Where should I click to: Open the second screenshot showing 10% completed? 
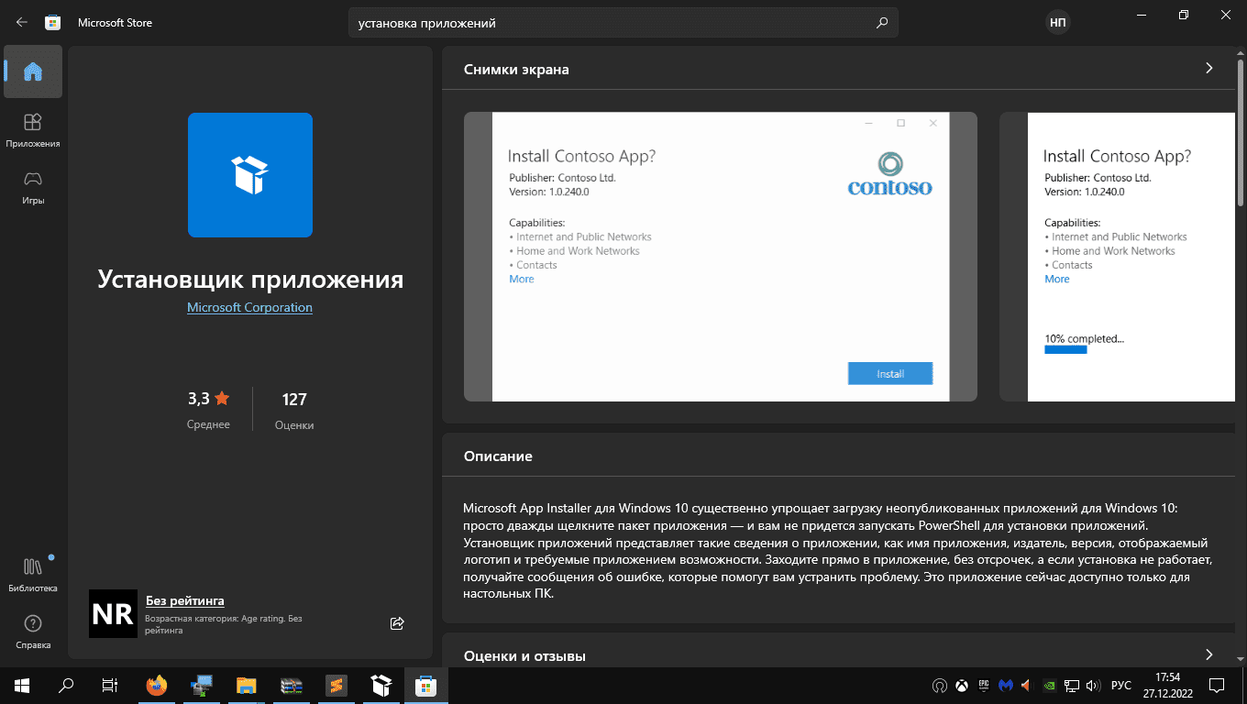pyautogui.click(x=1117, y=257)
